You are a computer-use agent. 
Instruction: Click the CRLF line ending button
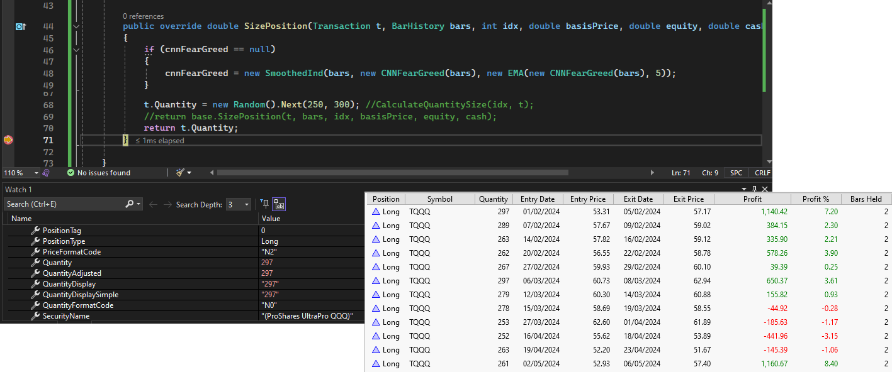point(762,173)
